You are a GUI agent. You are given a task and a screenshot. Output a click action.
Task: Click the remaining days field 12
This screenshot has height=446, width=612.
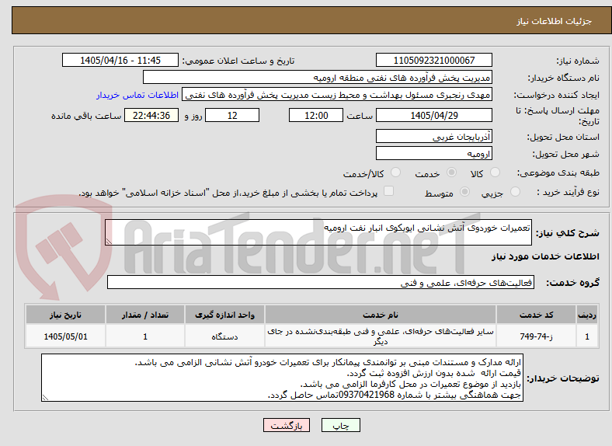pos(232,115)
